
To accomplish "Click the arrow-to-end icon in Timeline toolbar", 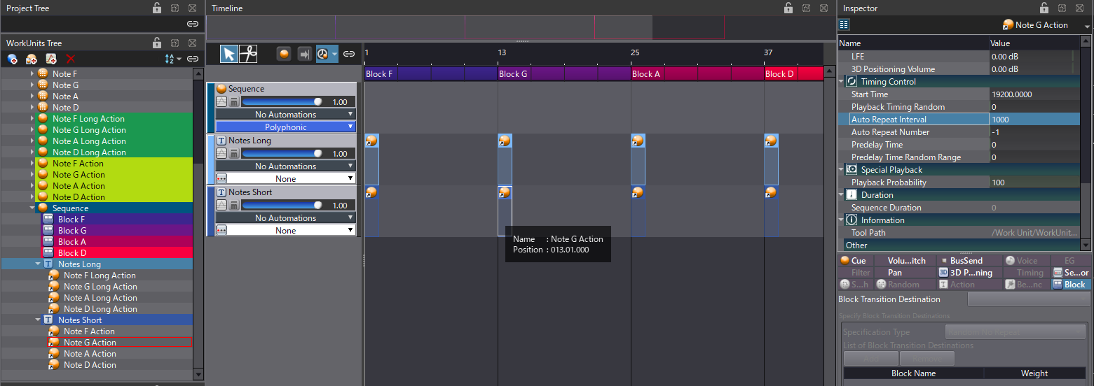I will 304,54.
